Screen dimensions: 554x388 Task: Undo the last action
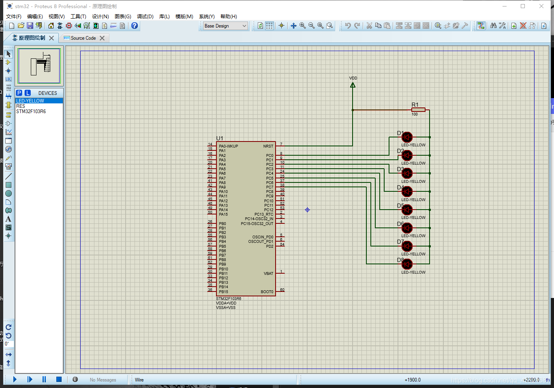point(348,26)
